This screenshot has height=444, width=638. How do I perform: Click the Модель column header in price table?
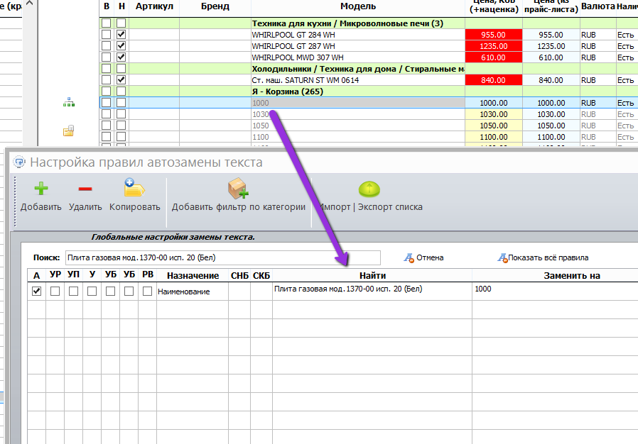(358, 6)
